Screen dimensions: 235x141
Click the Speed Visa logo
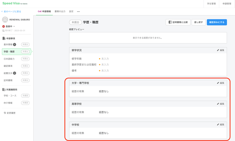pyautogui.click(x=15, y=3)
